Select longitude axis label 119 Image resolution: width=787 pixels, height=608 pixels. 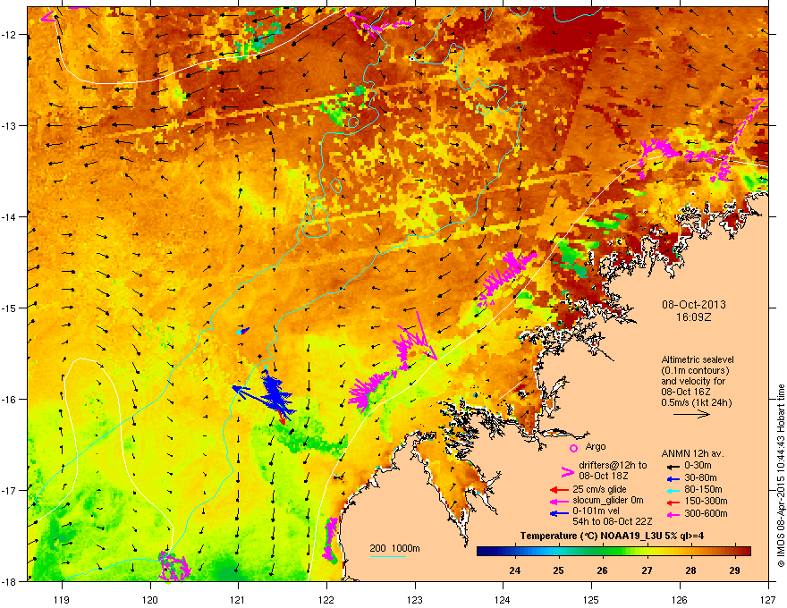point(62,599)
